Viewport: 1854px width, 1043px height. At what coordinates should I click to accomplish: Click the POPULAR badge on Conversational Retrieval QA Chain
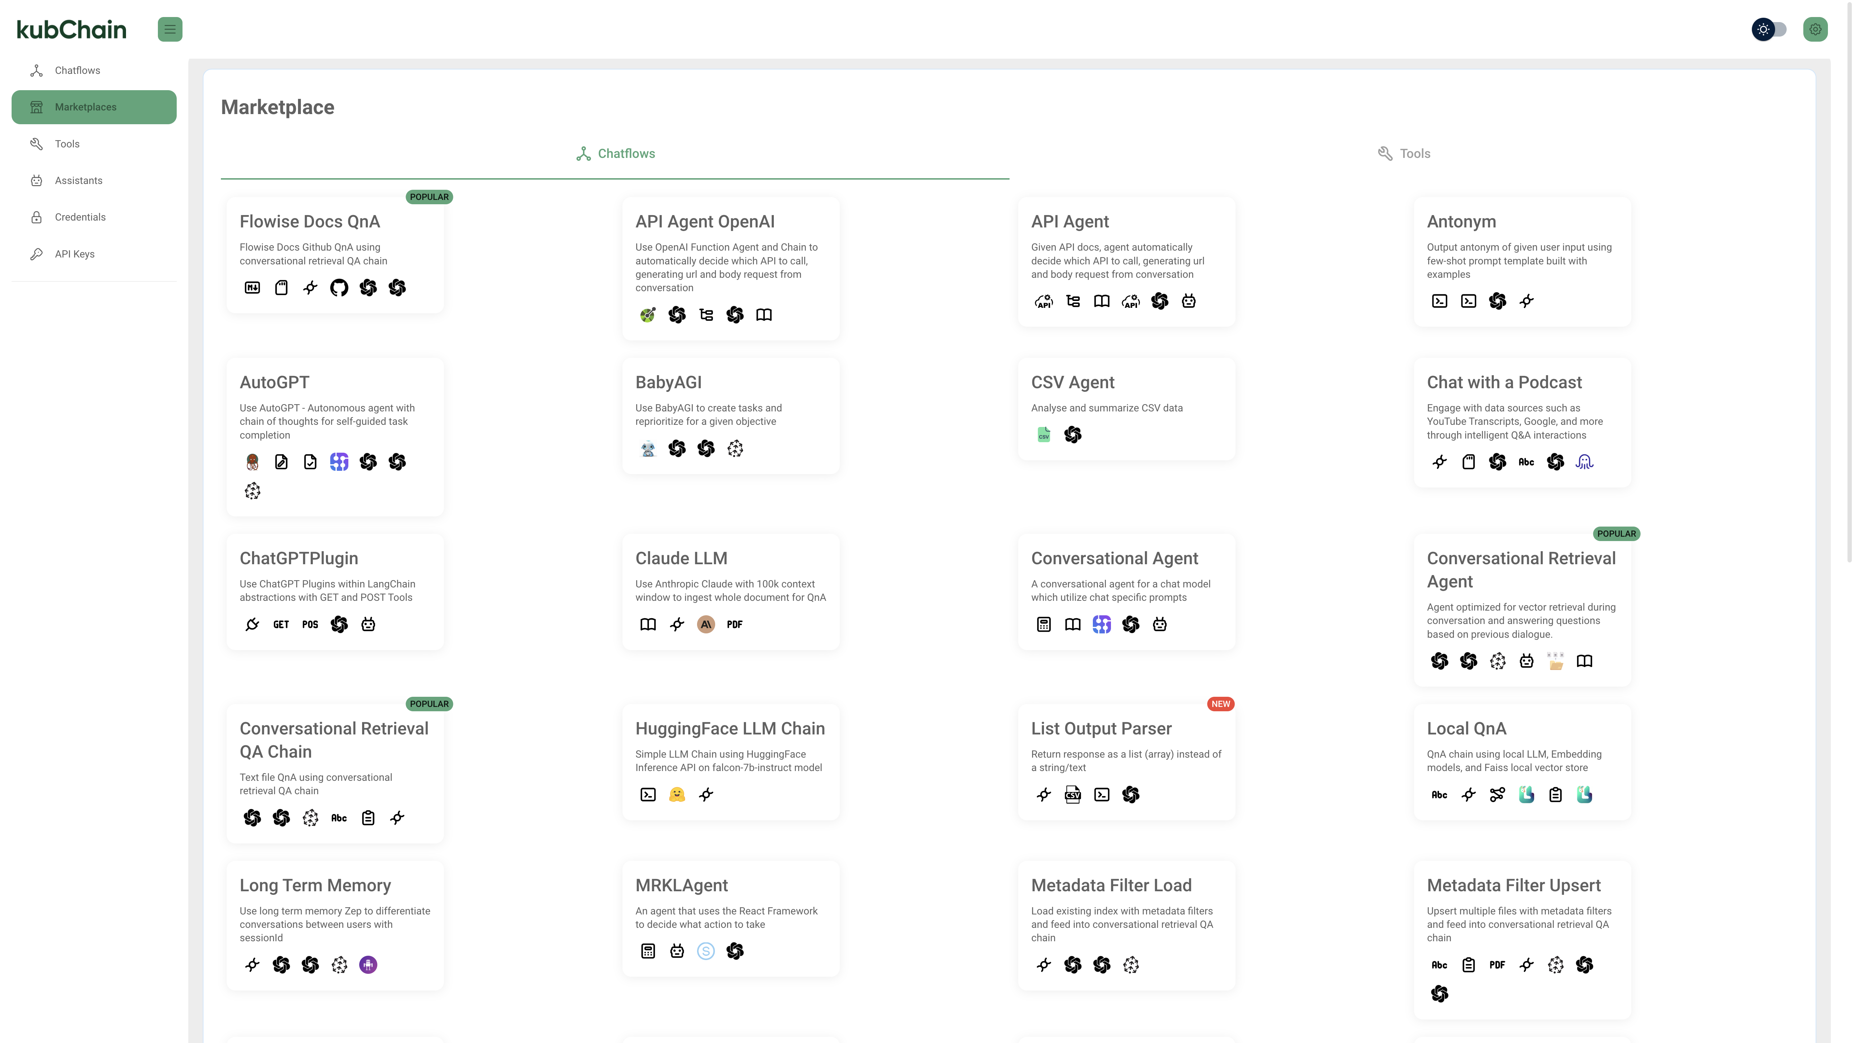pyautogui.click(x=429, y=704)
